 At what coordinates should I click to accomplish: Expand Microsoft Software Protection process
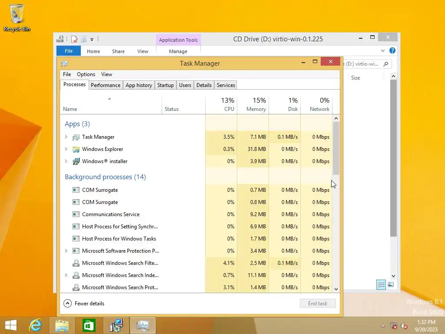coord(66,251)
